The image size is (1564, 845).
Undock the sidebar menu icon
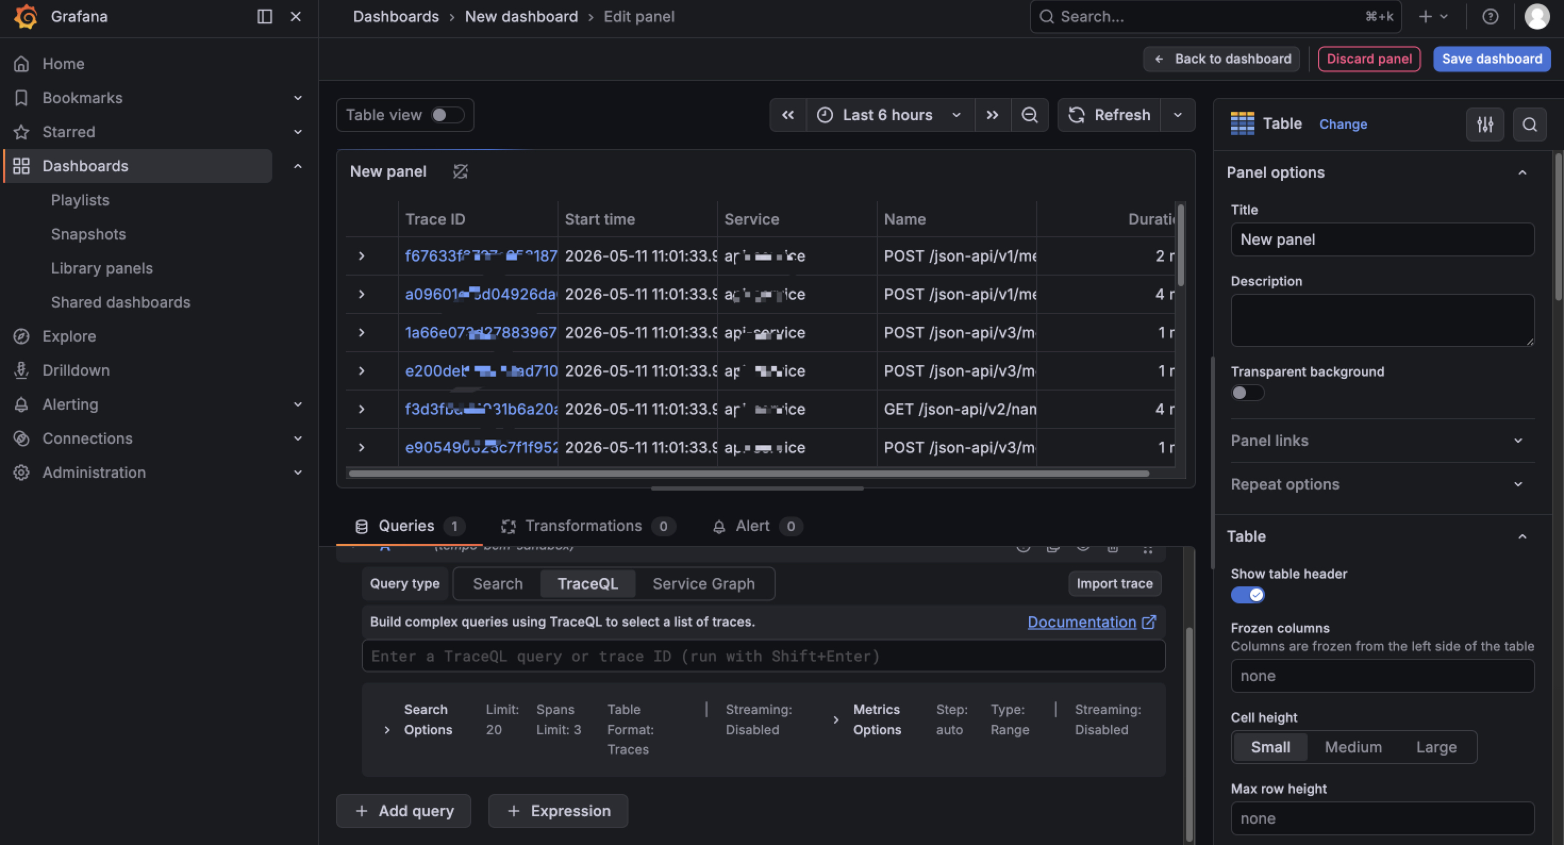tap(265, 16)
